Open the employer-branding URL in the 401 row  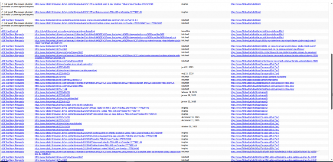point(65,31)
